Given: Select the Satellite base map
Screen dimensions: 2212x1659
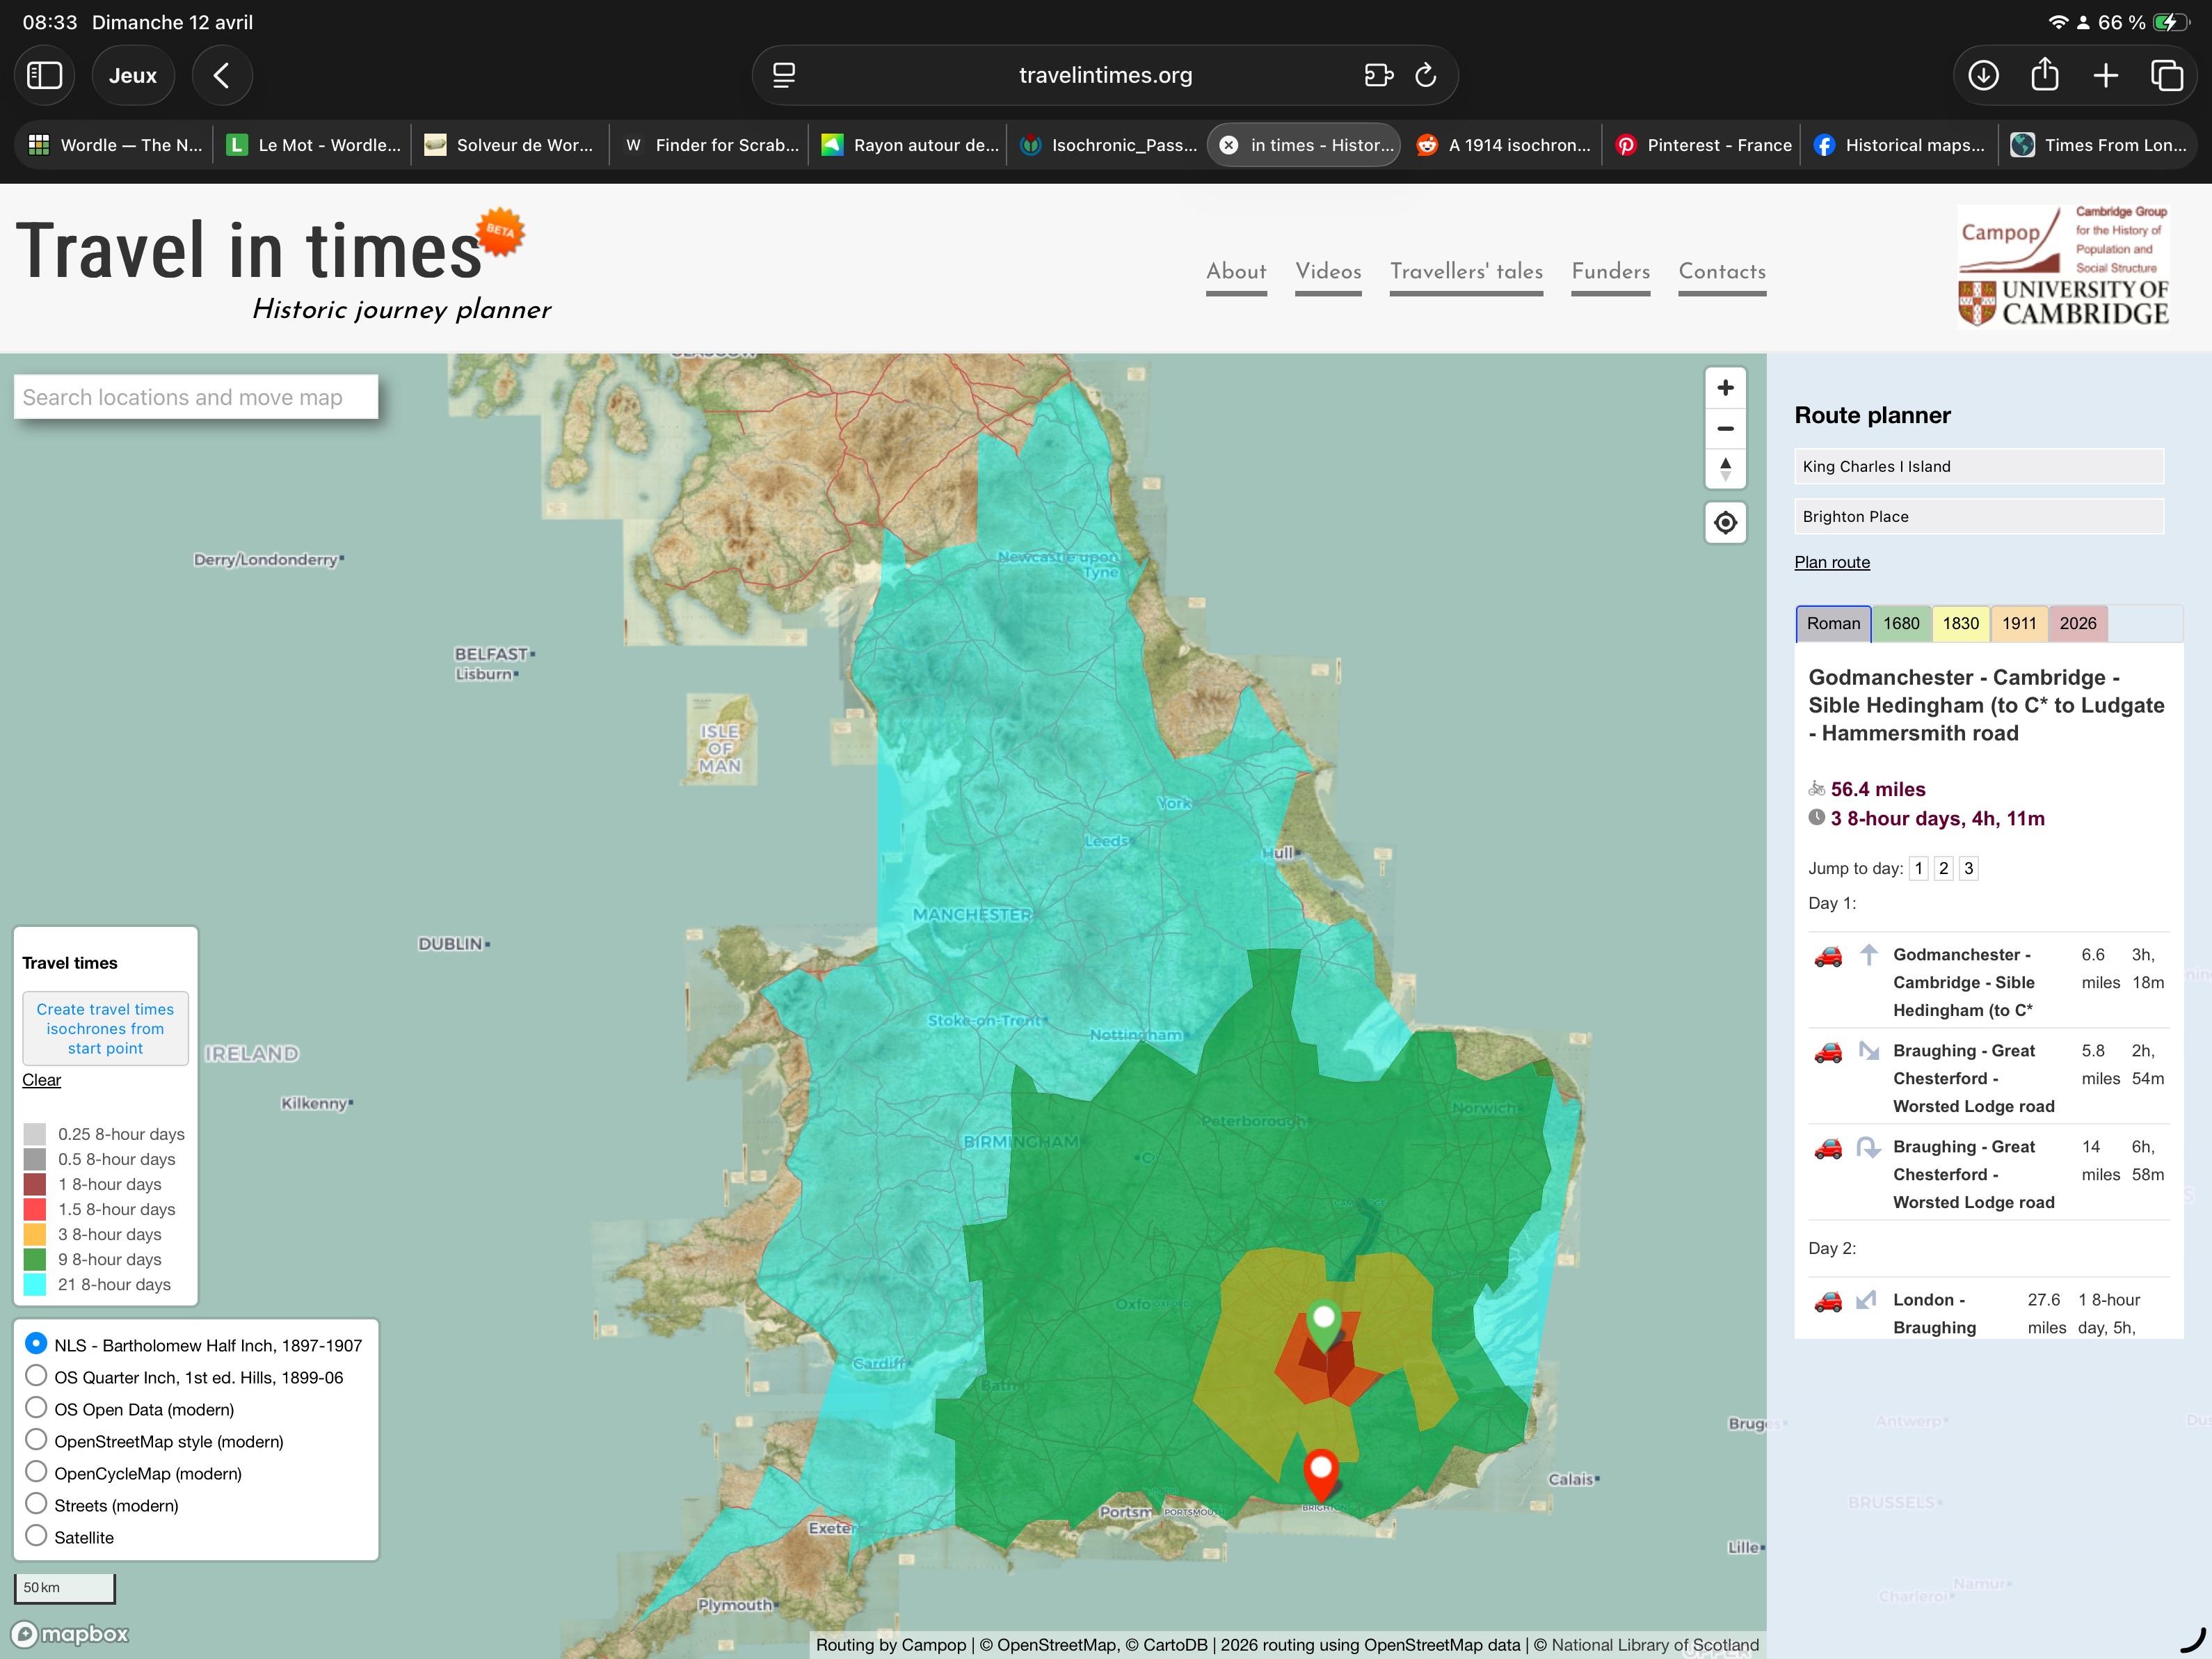Looking at the screenshot, I should pos(37,1536).
